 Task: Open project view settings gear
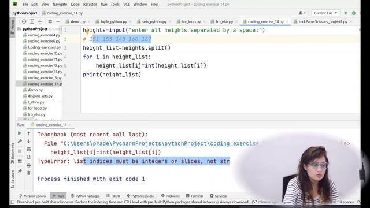(x=50, y=21)
